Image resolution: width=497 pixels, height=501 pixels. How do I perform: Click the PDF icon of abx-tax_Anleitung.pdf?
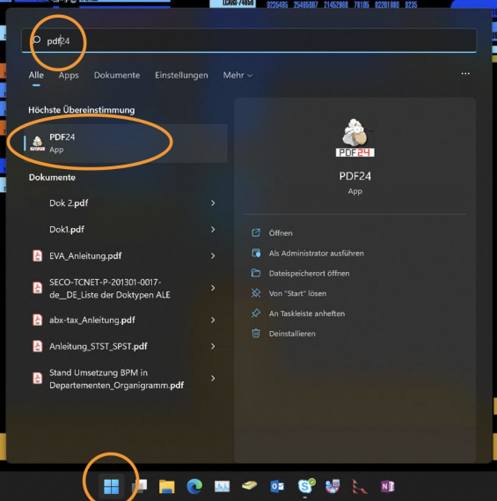(38, 320)
